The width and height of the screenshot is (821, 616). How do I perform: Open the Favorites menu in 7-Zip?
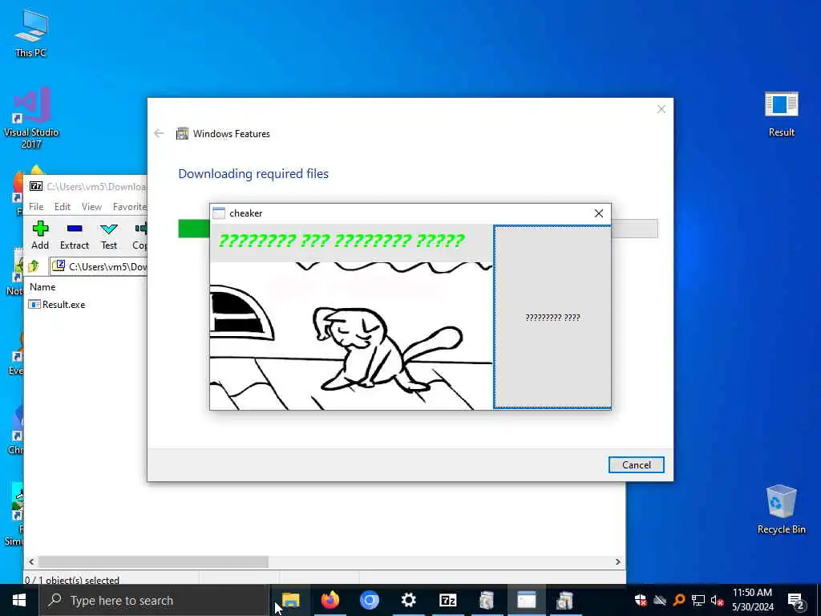point(129,207)
